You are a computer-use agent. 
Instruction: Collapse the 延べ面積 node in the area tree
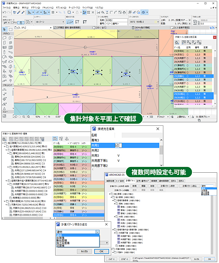5,146
